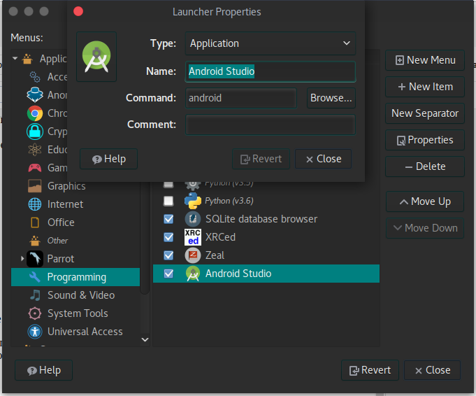
Task: Select the Python (v3.6) list entry
Action: (266, 201)
